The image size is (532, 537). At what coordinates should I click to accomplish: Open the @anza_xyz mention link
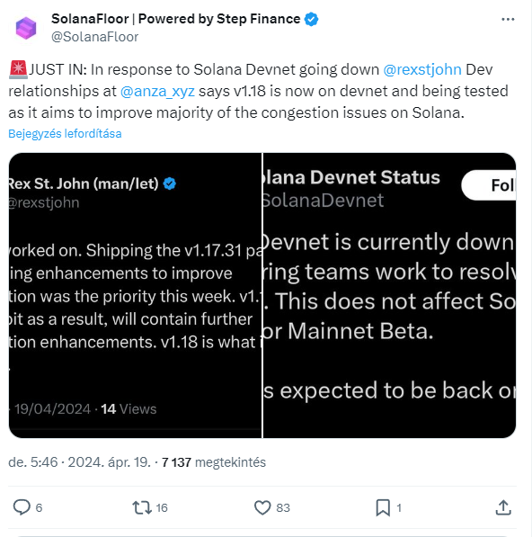pos(157,91)
